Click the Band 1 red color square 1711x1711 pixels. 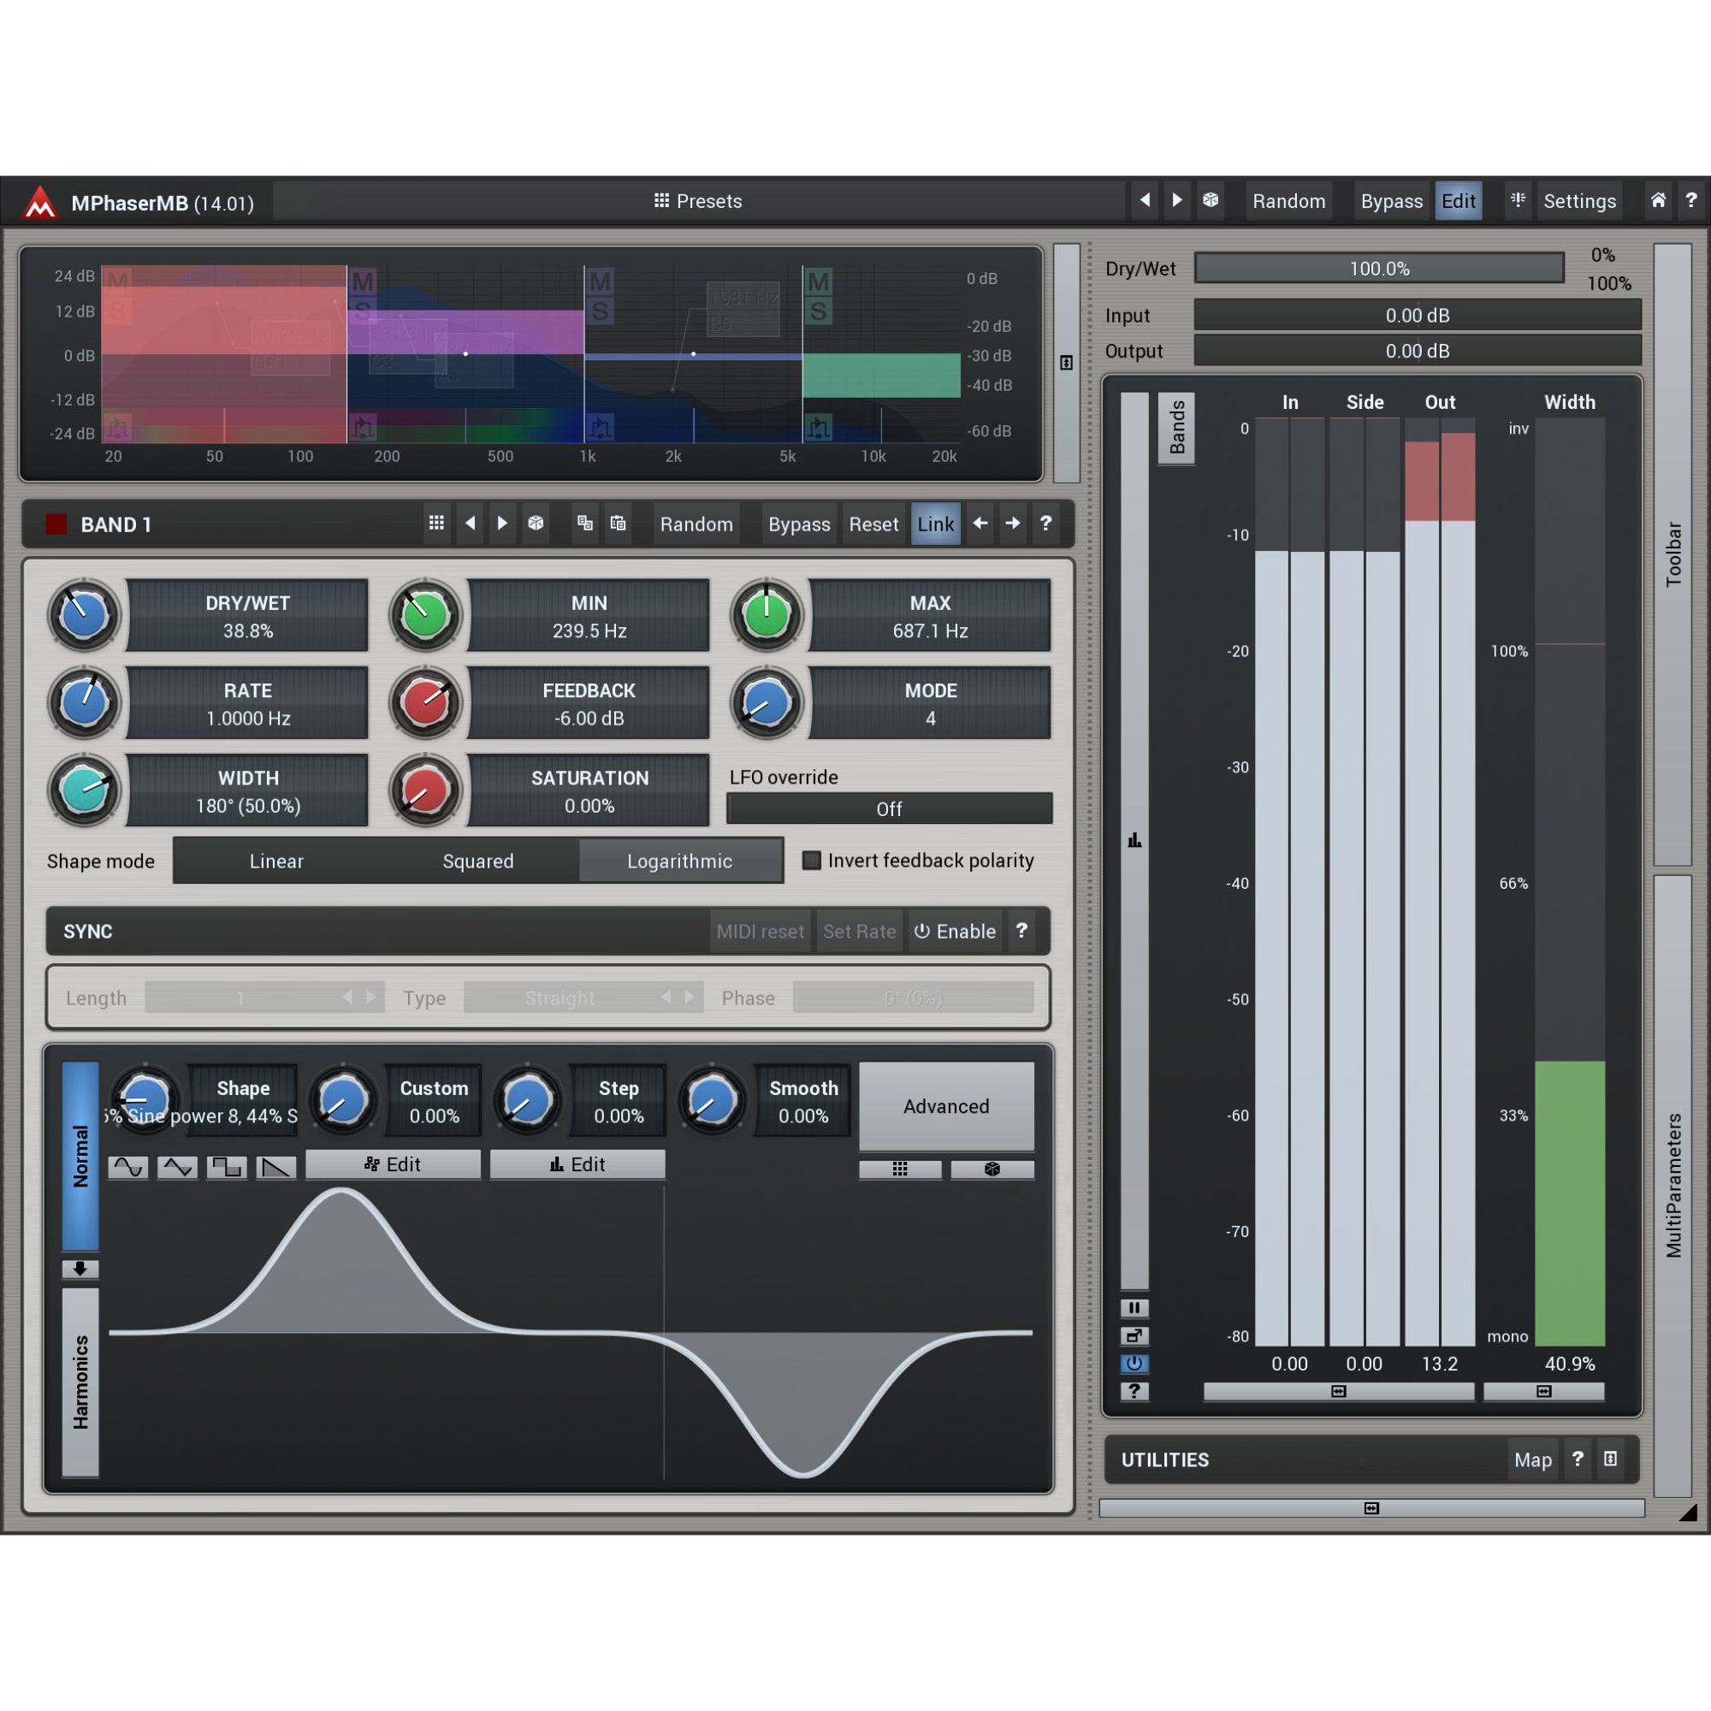coord(56,524)
